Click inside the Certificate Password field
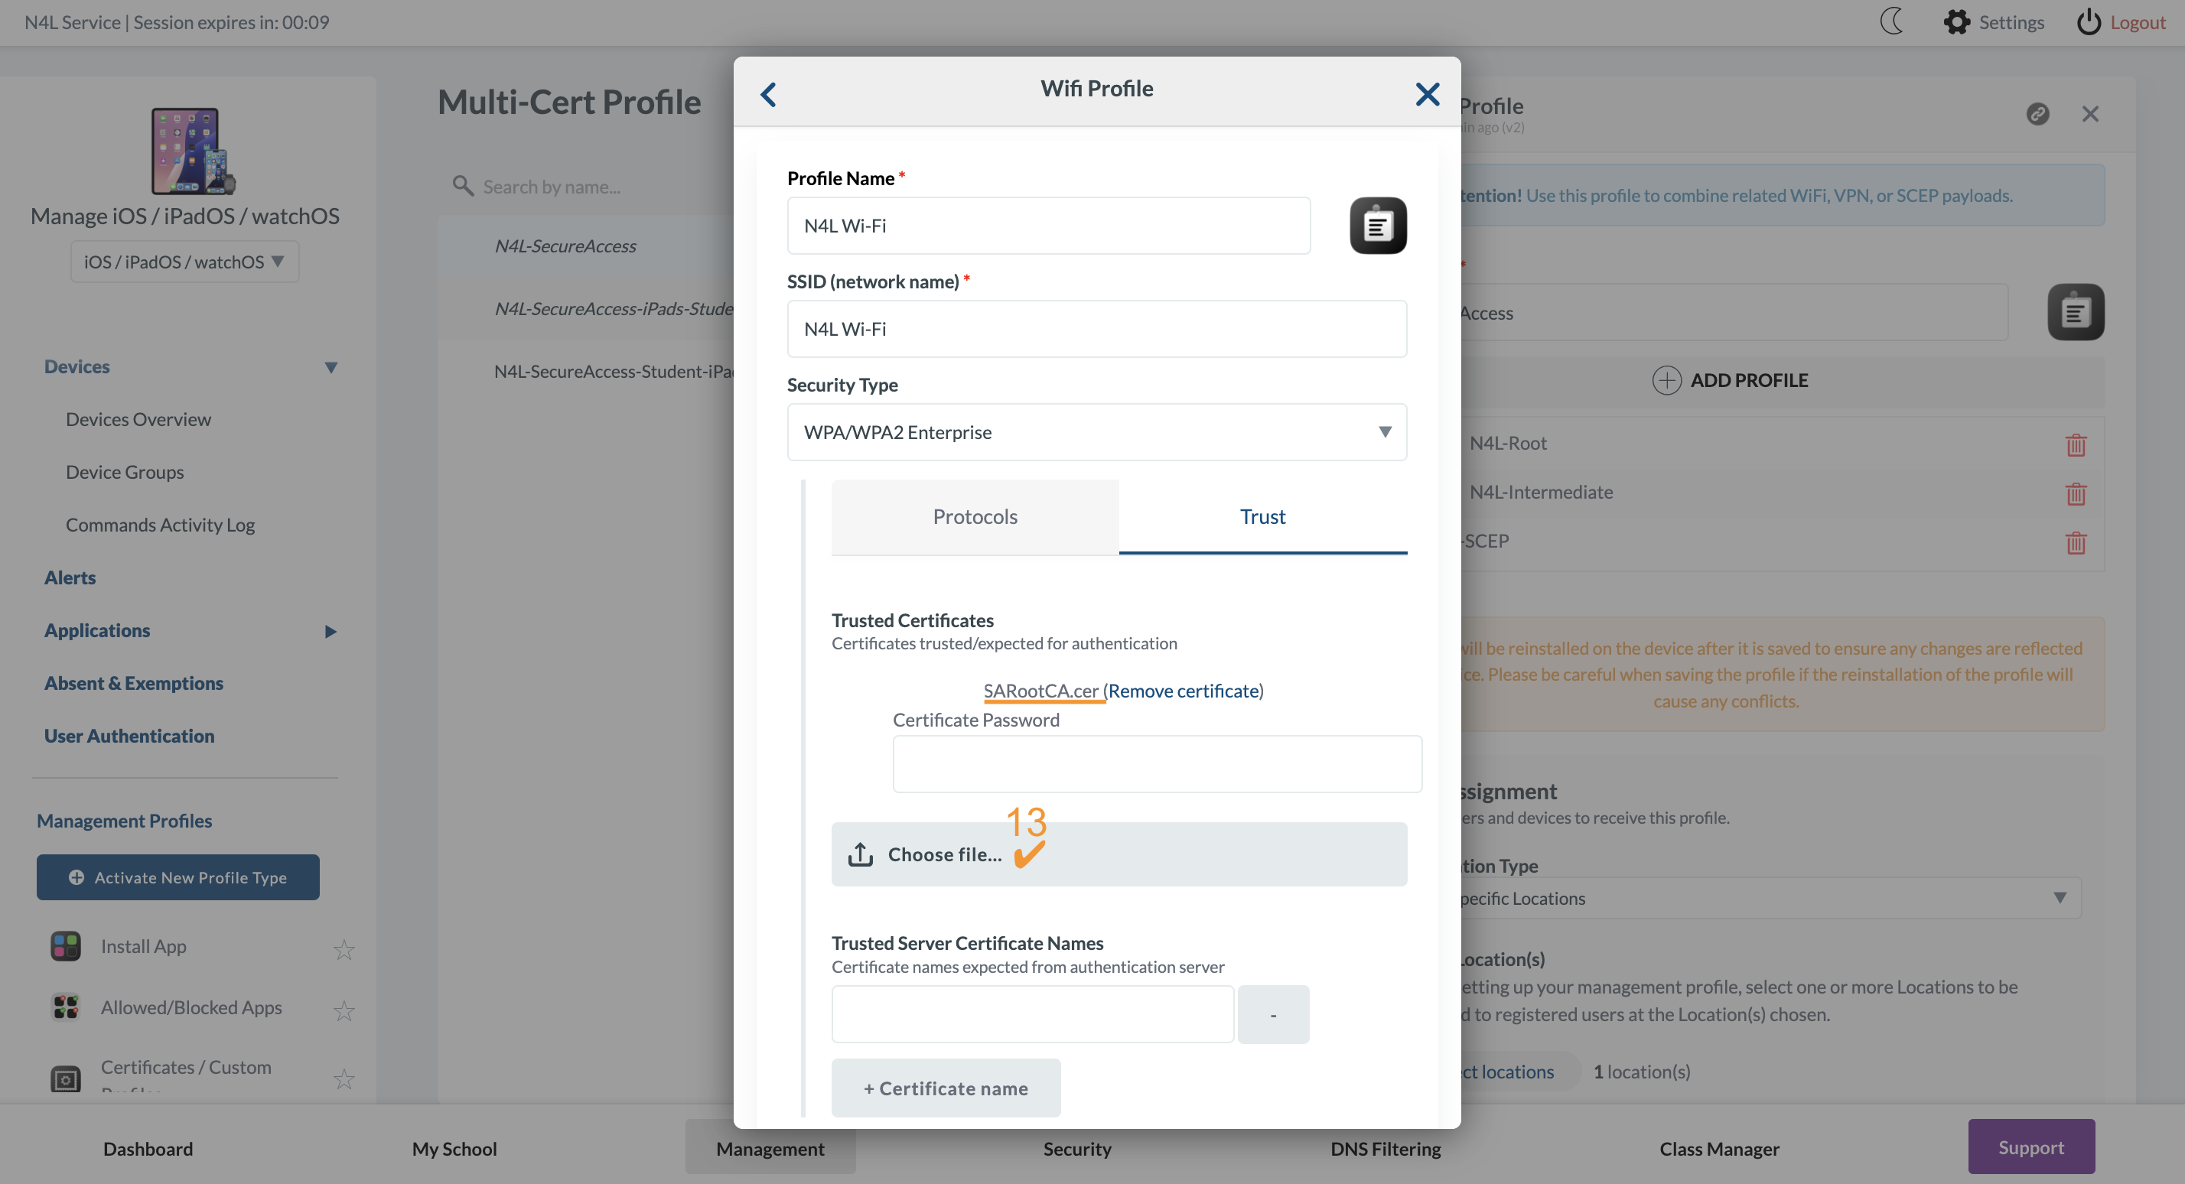The image size is (2185, 1184). (x=1156, y=763)
